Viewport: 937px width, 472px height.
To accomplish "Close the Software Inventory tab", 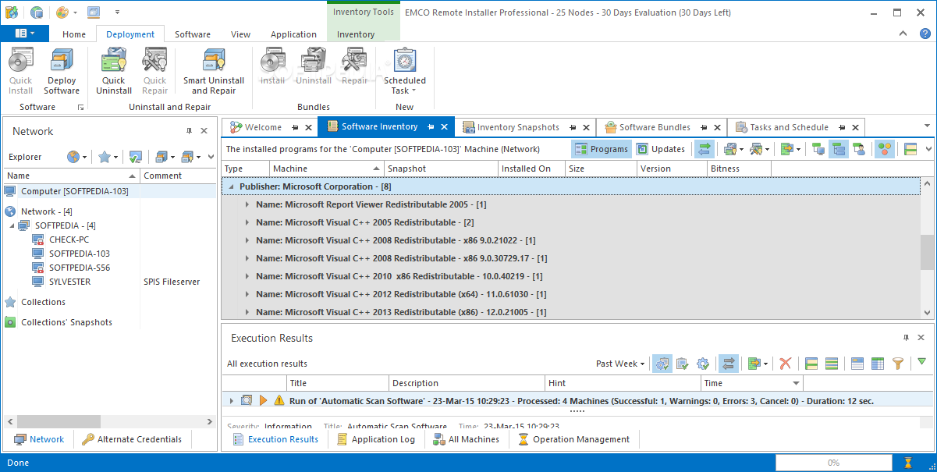I will tap(445, 127).
